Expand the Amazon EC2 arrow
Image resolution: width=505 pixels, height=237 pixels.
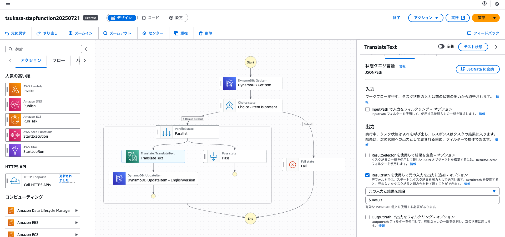(77, 234)
